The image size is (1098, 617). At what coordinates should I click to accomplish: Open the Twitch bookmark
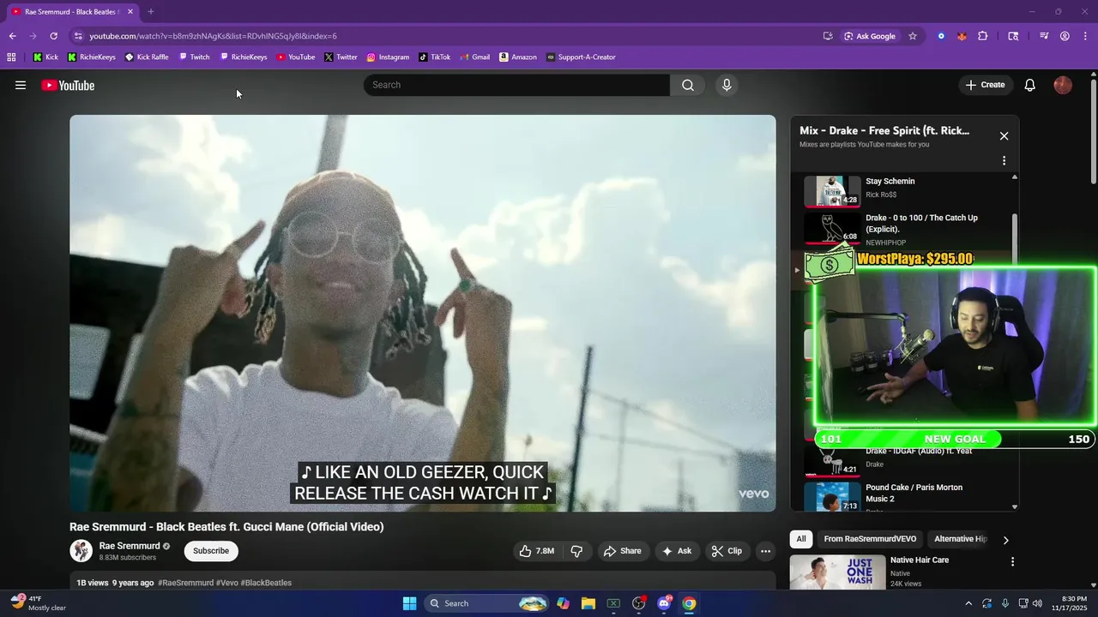194,57
